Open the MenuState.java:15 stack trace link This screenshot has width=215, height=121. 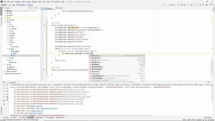coord(49,108)
